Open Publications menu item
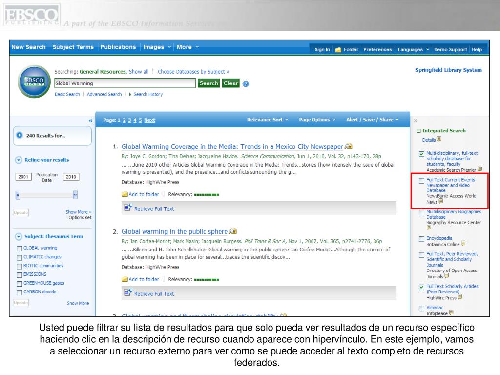 pyautogui.click(x=118, y=47)
